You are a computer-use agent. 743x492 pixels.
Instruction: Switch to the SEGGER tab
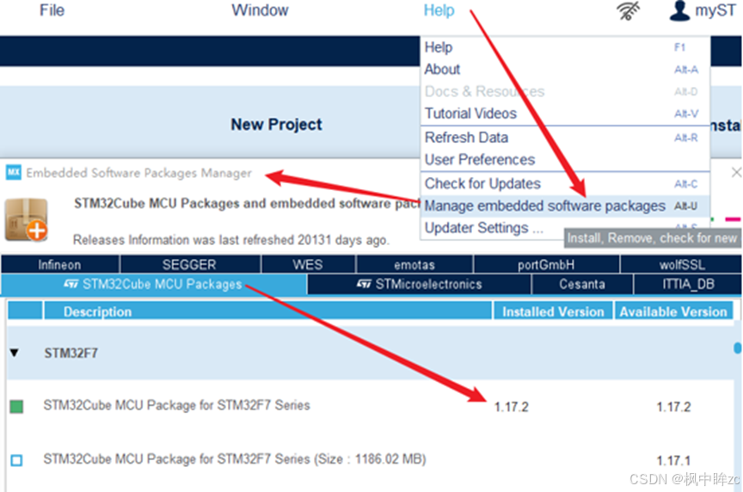point(189,264)
